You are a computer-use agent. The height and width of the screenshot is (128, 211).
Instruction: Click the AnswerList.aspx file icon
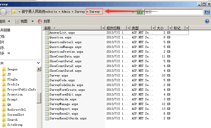point(47,33)
